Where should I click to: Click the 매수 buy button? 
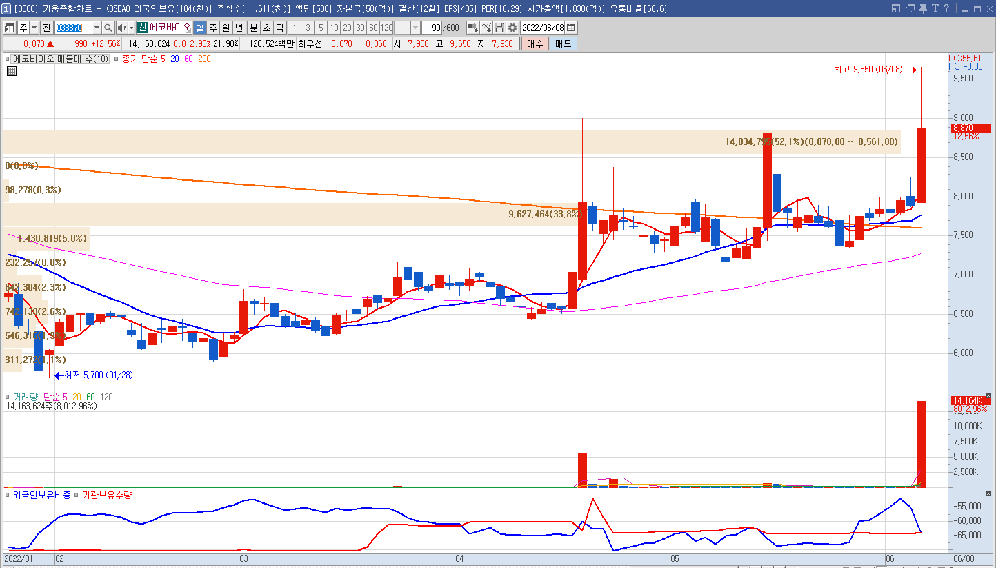pos(535,43)
